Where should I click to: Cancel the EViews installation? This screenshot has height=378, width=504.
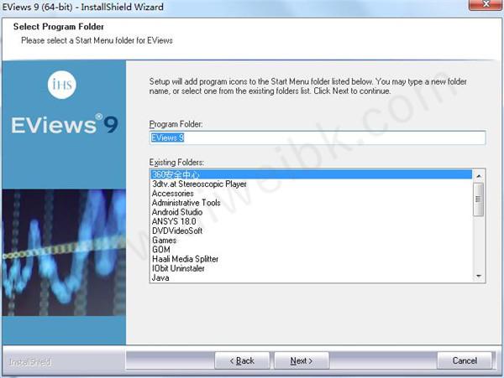[465, 360]
